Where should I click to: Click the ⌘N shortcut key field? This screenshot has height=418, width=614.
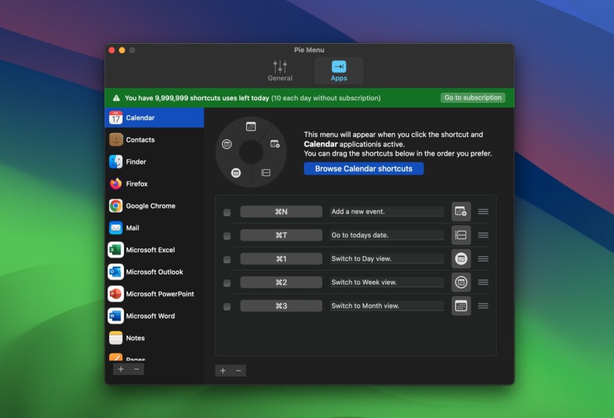[x=281, y=211]
